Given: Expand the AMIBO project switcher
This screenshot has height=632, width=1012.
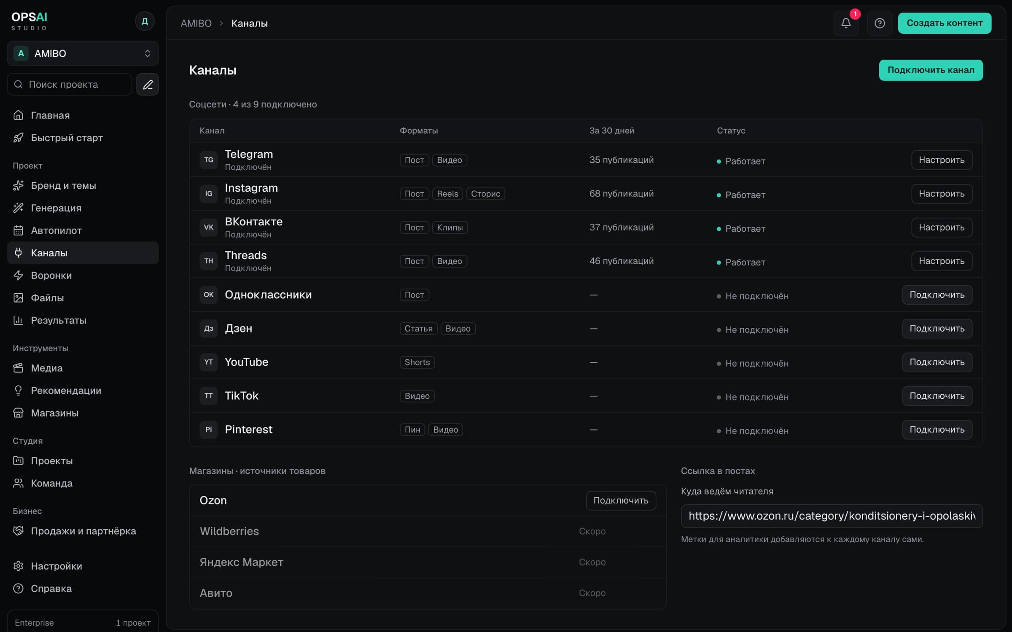Looking at the screenshot, I should click(83, 54).
